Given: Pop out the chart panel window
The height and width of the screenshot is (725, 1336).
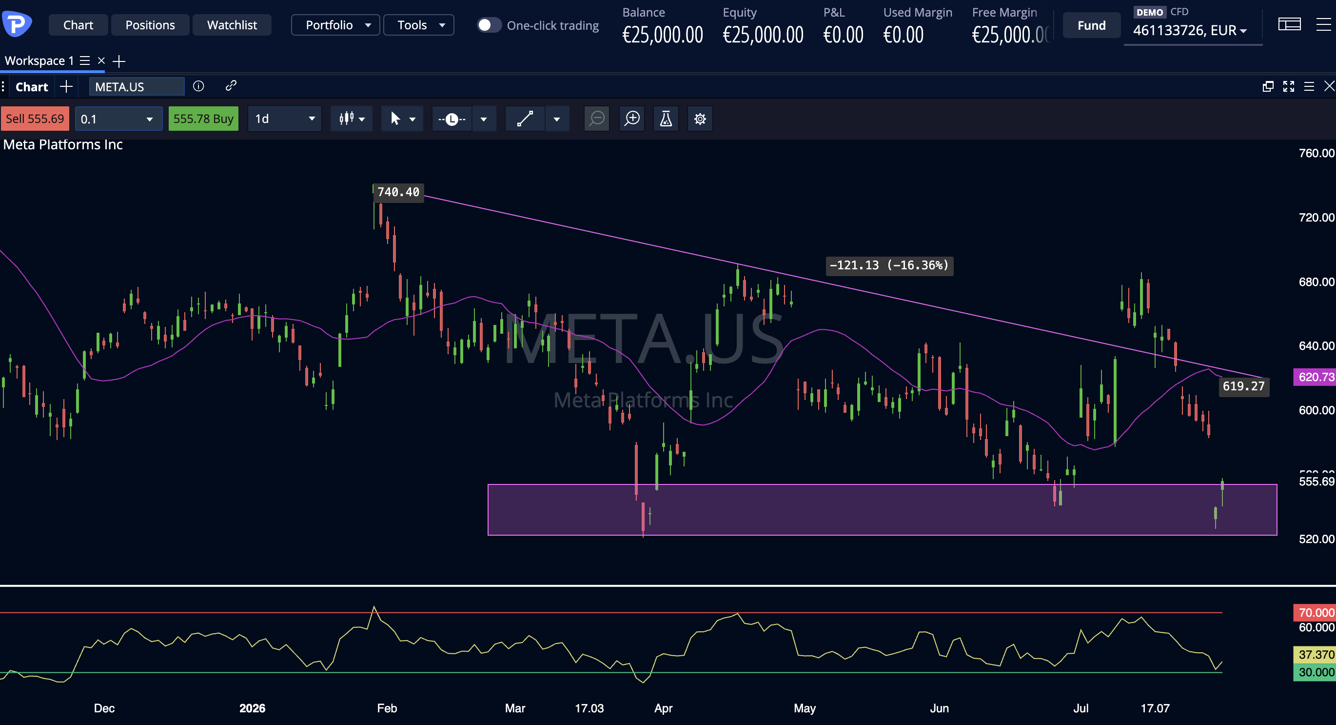Looking at the screenshot, I should [1268, 86].
